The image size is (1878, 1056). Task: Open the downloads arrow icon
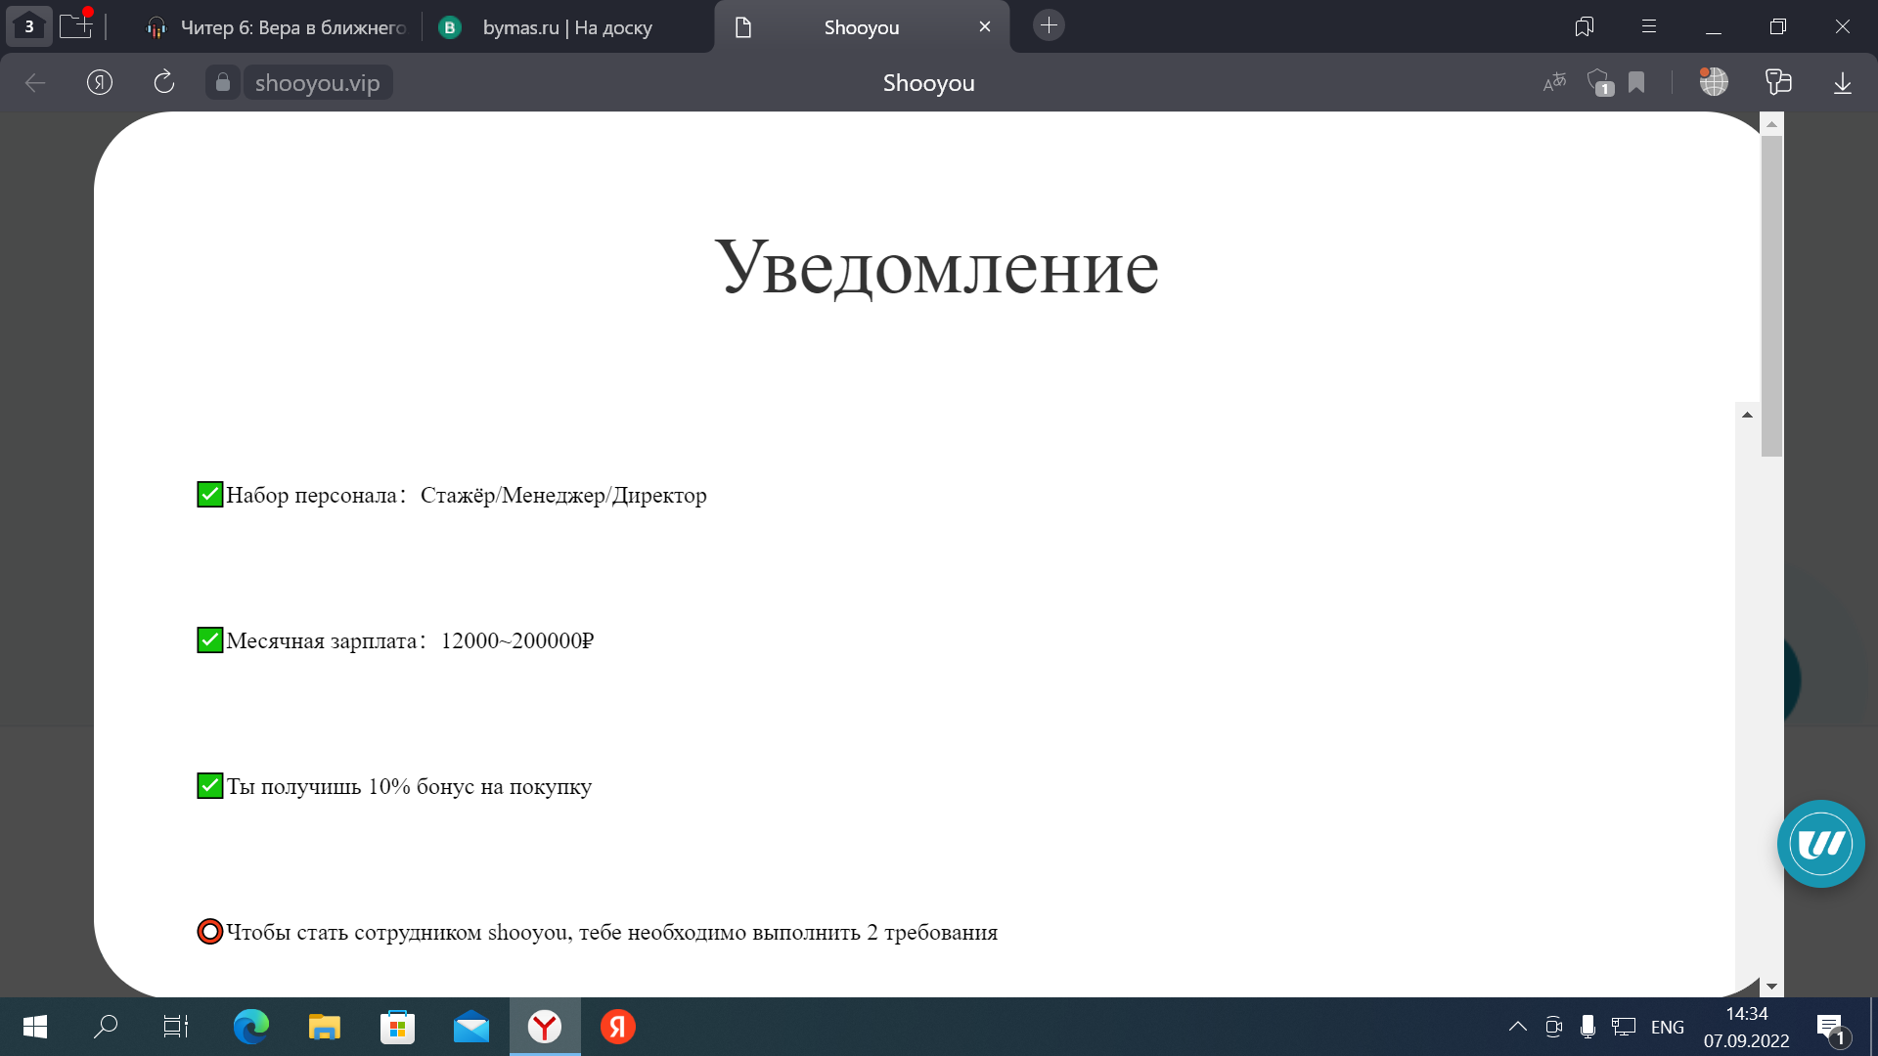(x=1842, y=83)
